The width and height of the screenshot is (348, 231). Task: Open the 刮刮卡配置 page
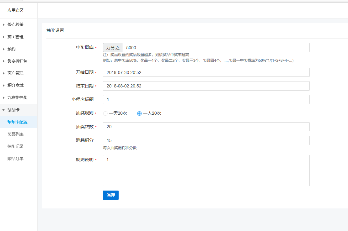[x=17, y=122]
